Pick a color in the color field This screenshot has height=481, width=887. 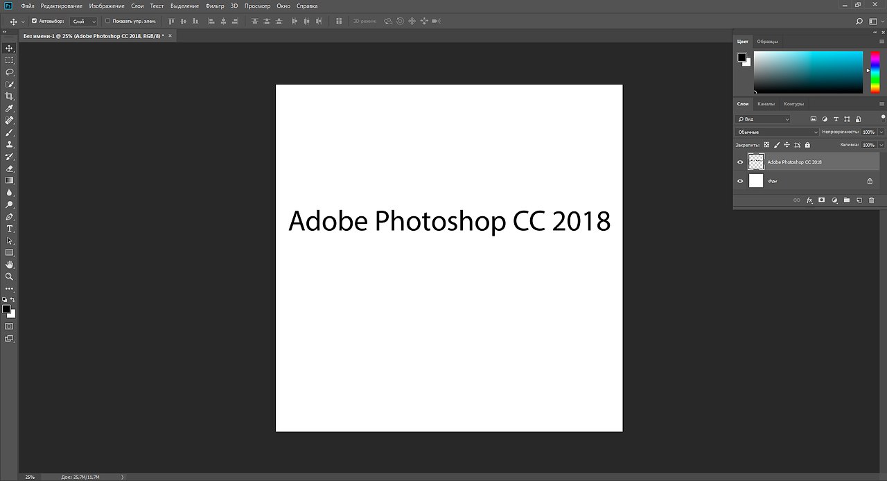(x=809, y=72)
